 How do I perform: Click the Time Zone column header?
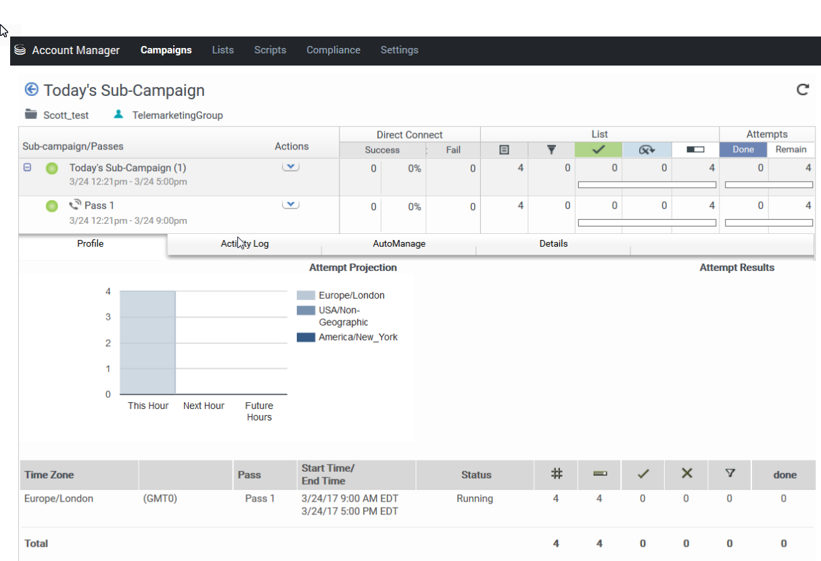tap(49, 474)
